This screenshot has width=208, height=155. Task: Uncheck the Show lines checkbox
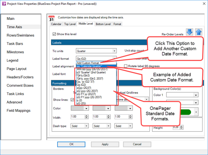(72, 100)
